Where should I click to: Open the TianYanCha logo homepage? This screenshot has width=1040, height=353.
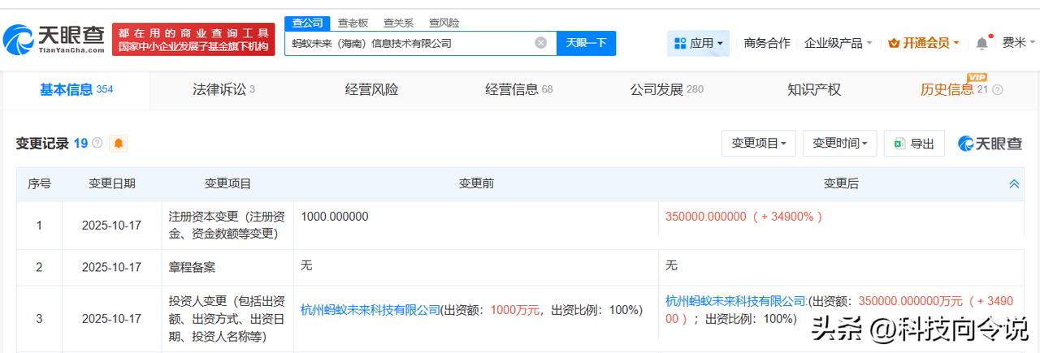coord(54,38)
